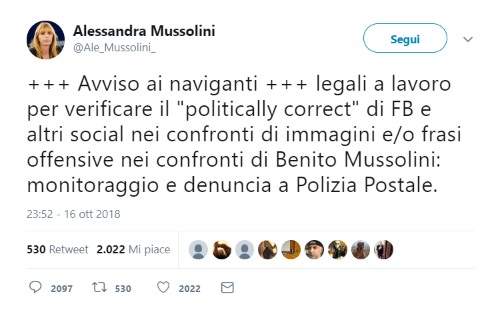This screenshot has width=500, height=316.
Task: Open liker avatar of man in sunglasses
Action: click(337, 249)
